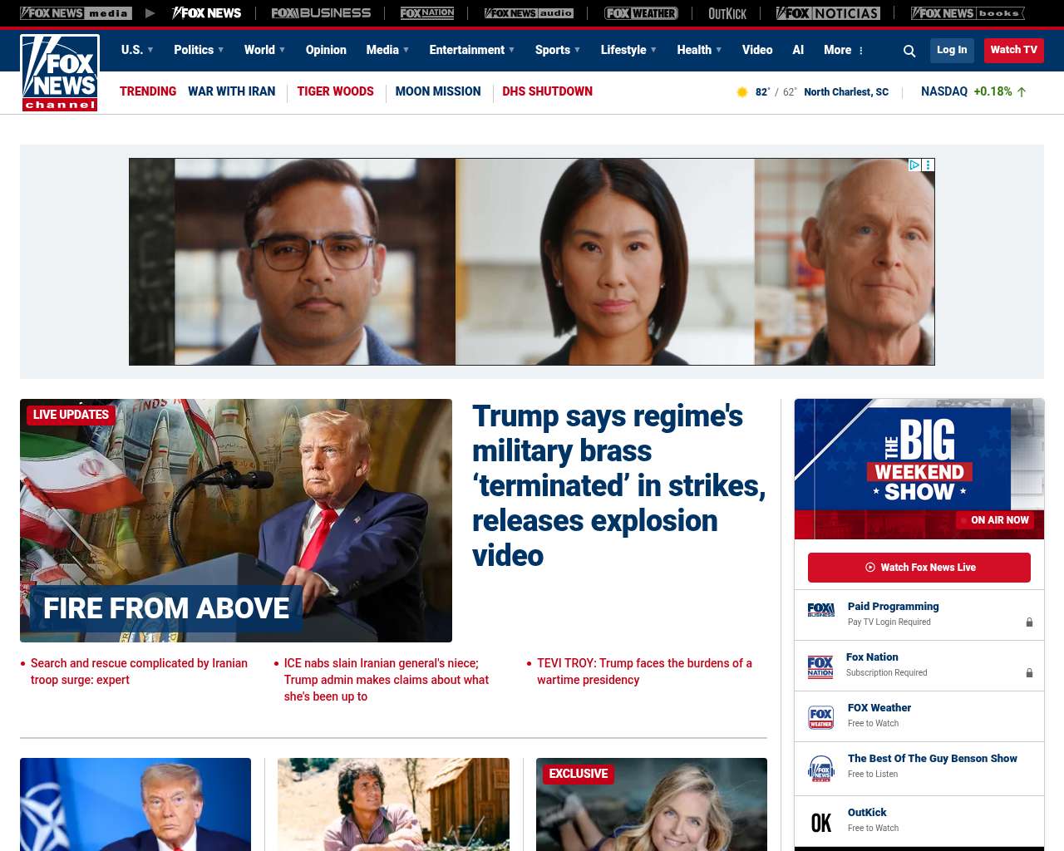The image size is (1064, 851).
Task: Click the banner advertisement with three faces
Action: (532, 262)
